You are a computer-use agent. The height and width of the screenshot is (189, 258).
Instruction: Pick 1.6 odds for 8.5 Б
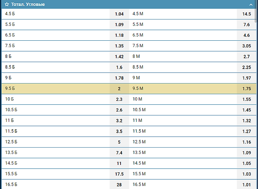pos(119,67)
